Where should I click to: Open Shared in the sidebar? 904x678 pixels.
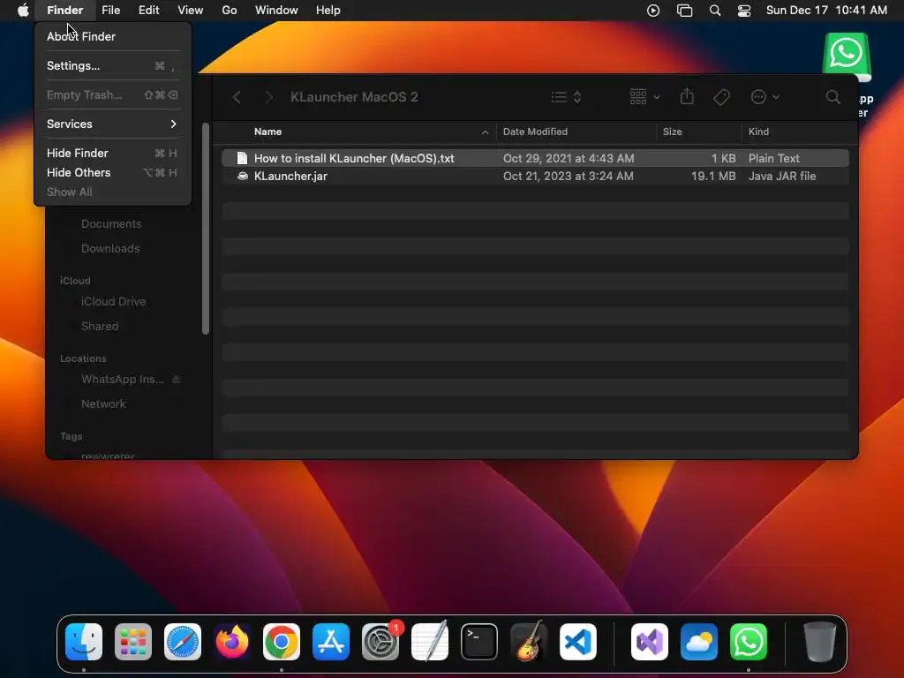pos(100,327)
